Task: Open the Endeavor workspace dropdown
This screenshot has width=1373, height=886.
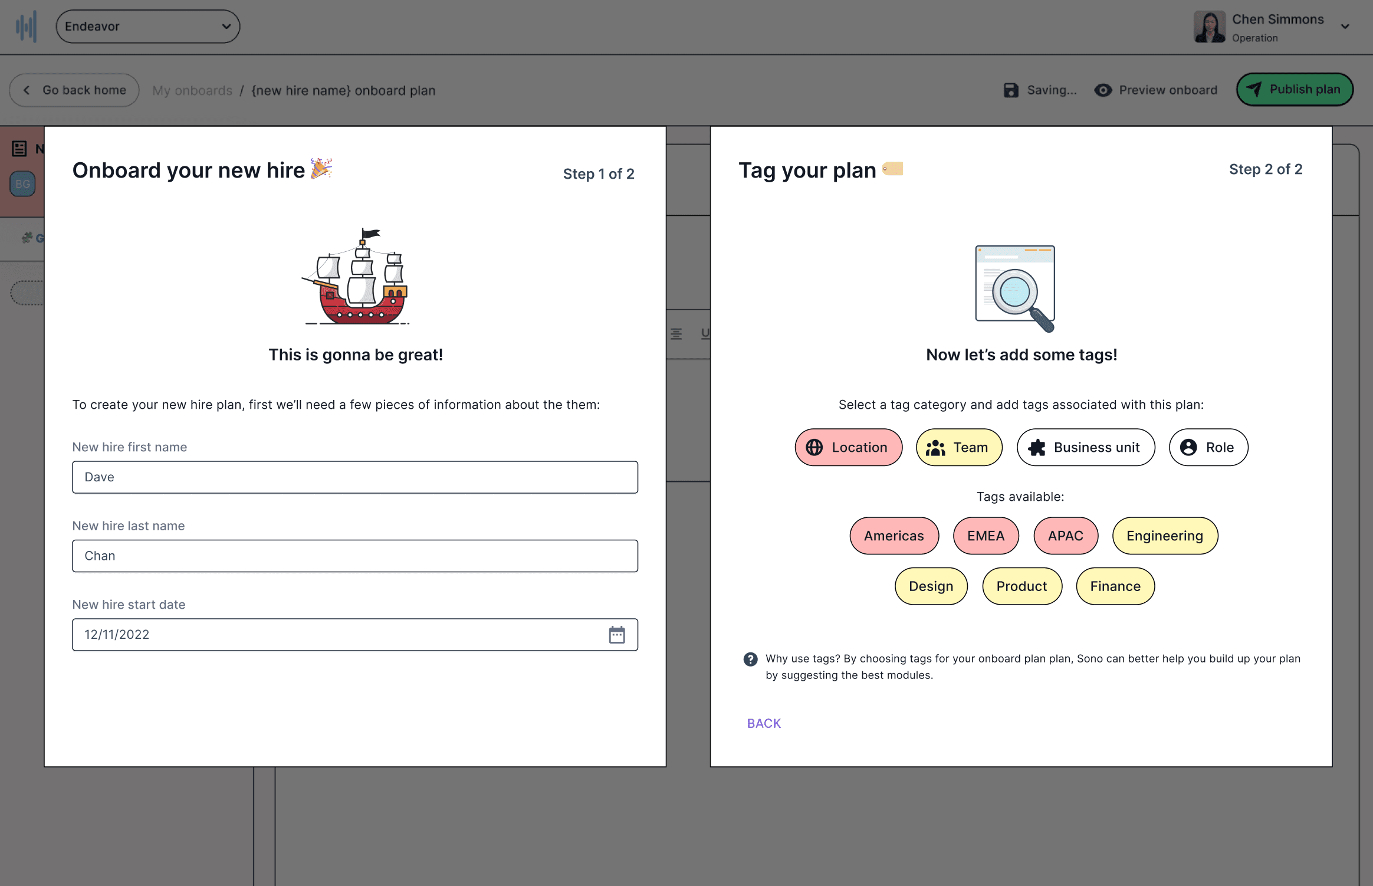Action: (x=147, y=27)
